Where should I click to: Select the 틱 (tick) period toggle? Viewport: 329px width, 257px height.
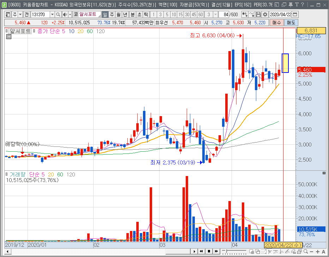point(146,14)
